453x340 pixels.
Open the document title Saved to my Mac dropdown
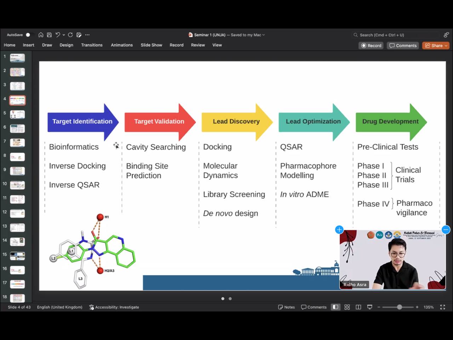pos(263,35)
